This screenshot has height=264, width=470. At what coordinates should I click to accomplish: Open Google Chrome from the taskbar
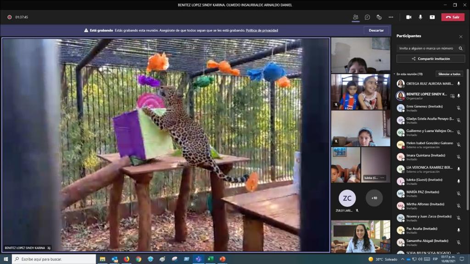(x=139, y=259)
